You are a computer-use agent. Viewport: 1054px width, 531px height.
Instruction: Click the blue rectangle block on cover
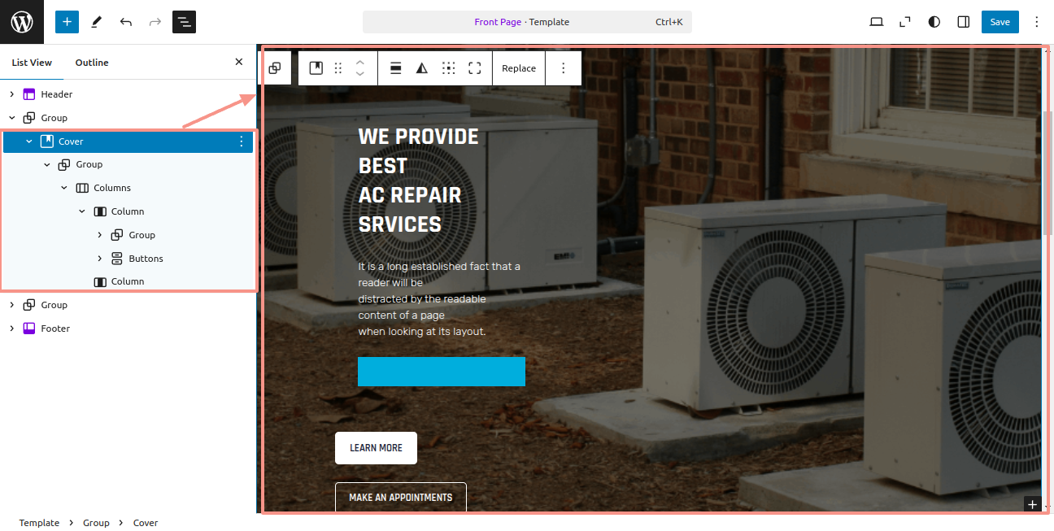(x=442, y=372)
